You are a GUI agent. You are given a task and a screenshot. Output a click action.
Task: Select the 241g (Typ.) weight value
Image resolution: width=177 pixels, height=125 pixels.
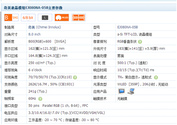[38, 91]
